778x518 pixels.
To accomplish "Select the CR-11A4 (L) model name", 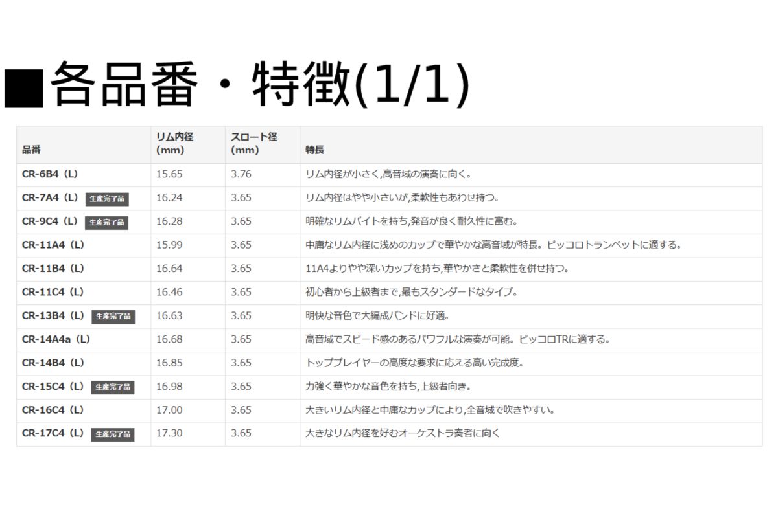I will point(53,245).
